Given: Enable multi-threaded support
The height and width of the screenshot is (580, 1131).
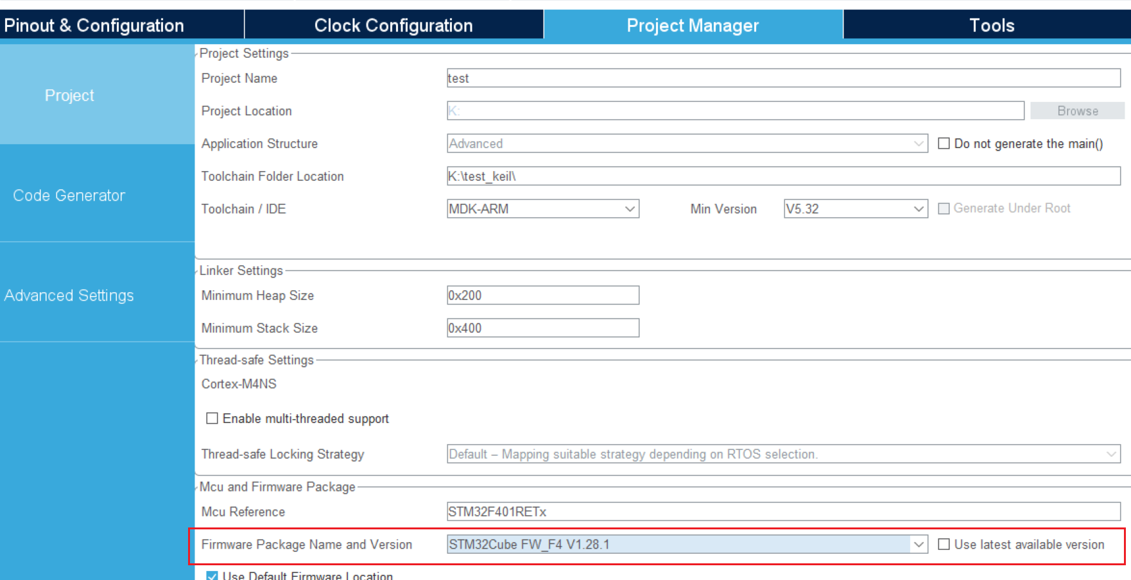Looking at the screenshot, I should coord(212,418).
